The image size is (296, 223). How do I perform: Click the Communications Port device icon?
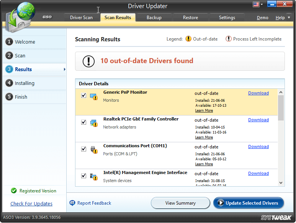[94, 150]
